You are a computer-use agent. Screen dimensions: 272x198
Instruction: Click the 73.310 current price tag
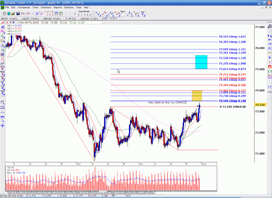pyautogui.click(x=260, y=105)
